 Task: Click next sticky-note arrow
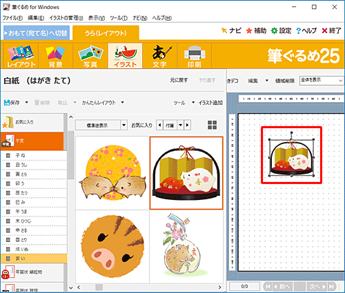pos(188,125)
